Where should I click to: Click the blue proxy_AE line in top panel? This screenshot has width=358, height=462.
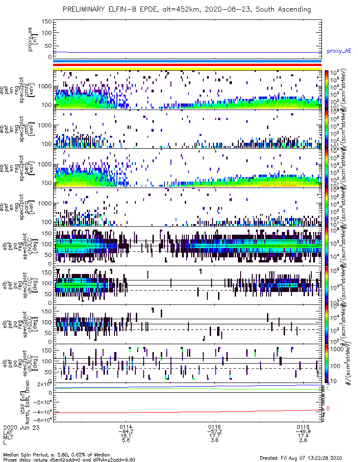coord(187,53)
